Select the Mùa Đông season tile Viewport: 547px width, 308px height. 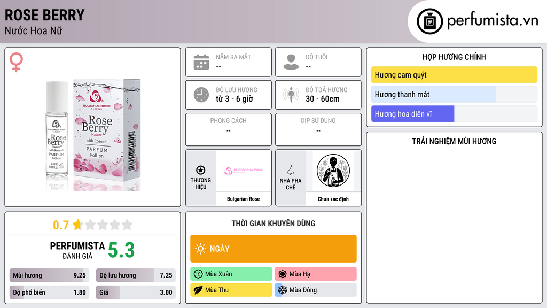pyautogui.click(x=316, y=290)
